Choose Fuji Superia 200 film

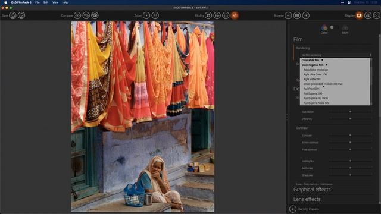click(313, 93)
